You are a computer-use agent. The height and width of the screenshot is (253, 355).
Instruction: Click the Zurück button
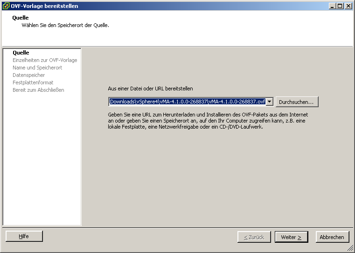[x=254, y=237]
